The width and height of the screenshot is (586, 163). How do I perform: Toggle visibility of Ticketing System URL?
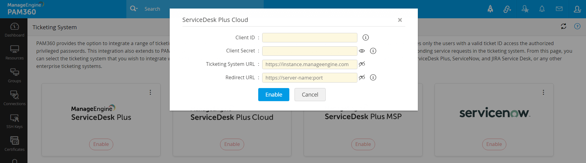pyautogui.click(x=362, y=64)
